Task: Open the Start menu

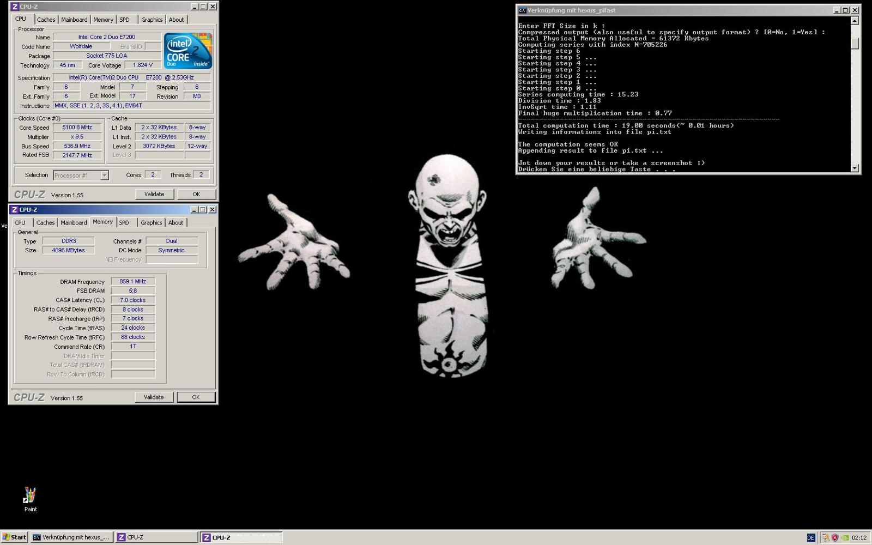Action: (x=14, y=537)
